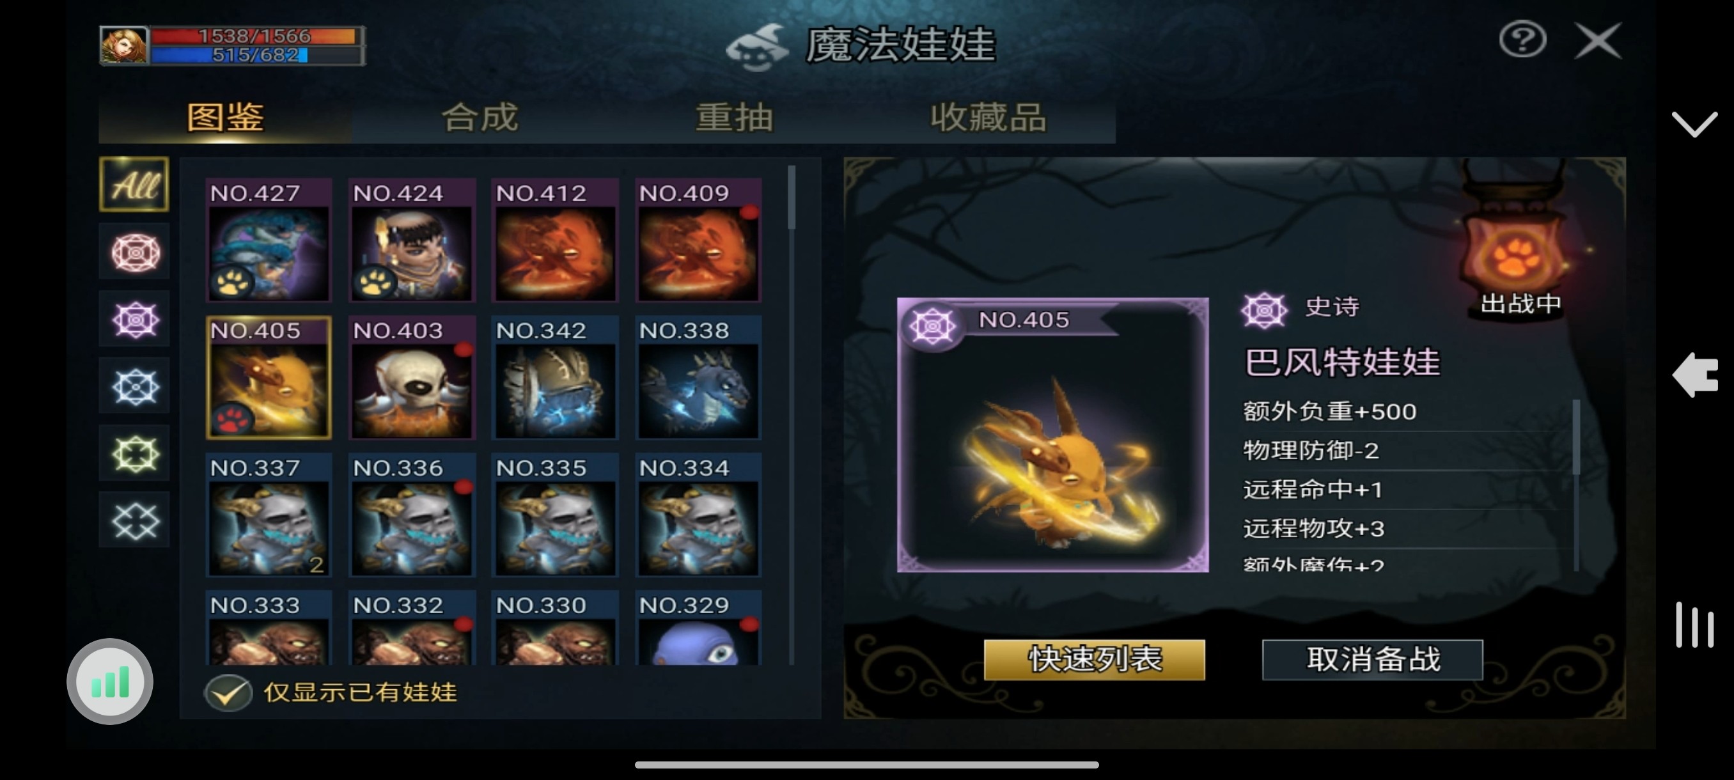
Task: Click the 取消备战 button
Action: pyautogui.click(x=1373, y=659)
